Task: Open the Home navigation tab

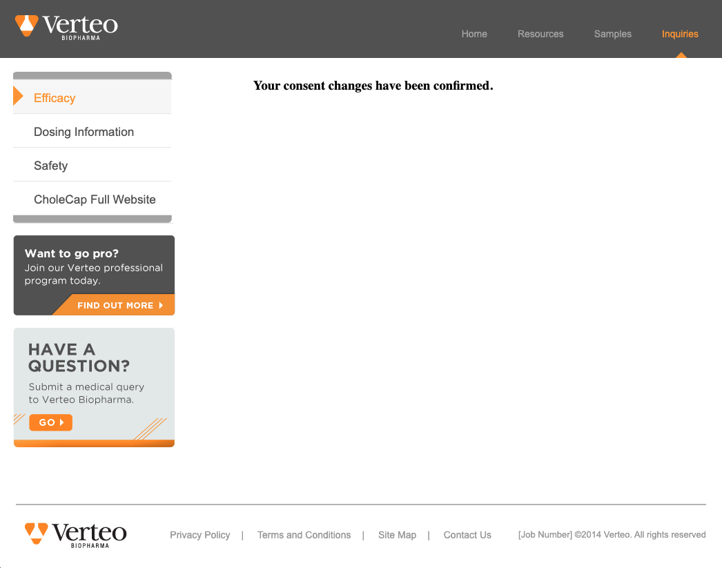Action: pos(474,34)
